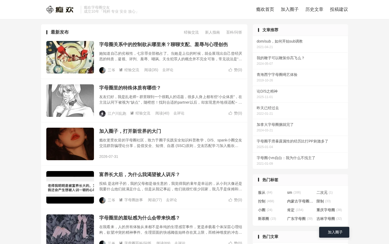Click 去评论 on the 富养长大后 article
Viewport: 389px width, 244px height.
pos(171,200)
